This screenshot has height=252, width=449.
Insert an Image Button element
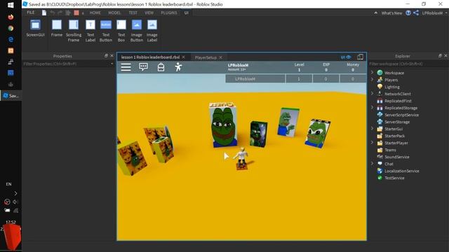[137, 31]
